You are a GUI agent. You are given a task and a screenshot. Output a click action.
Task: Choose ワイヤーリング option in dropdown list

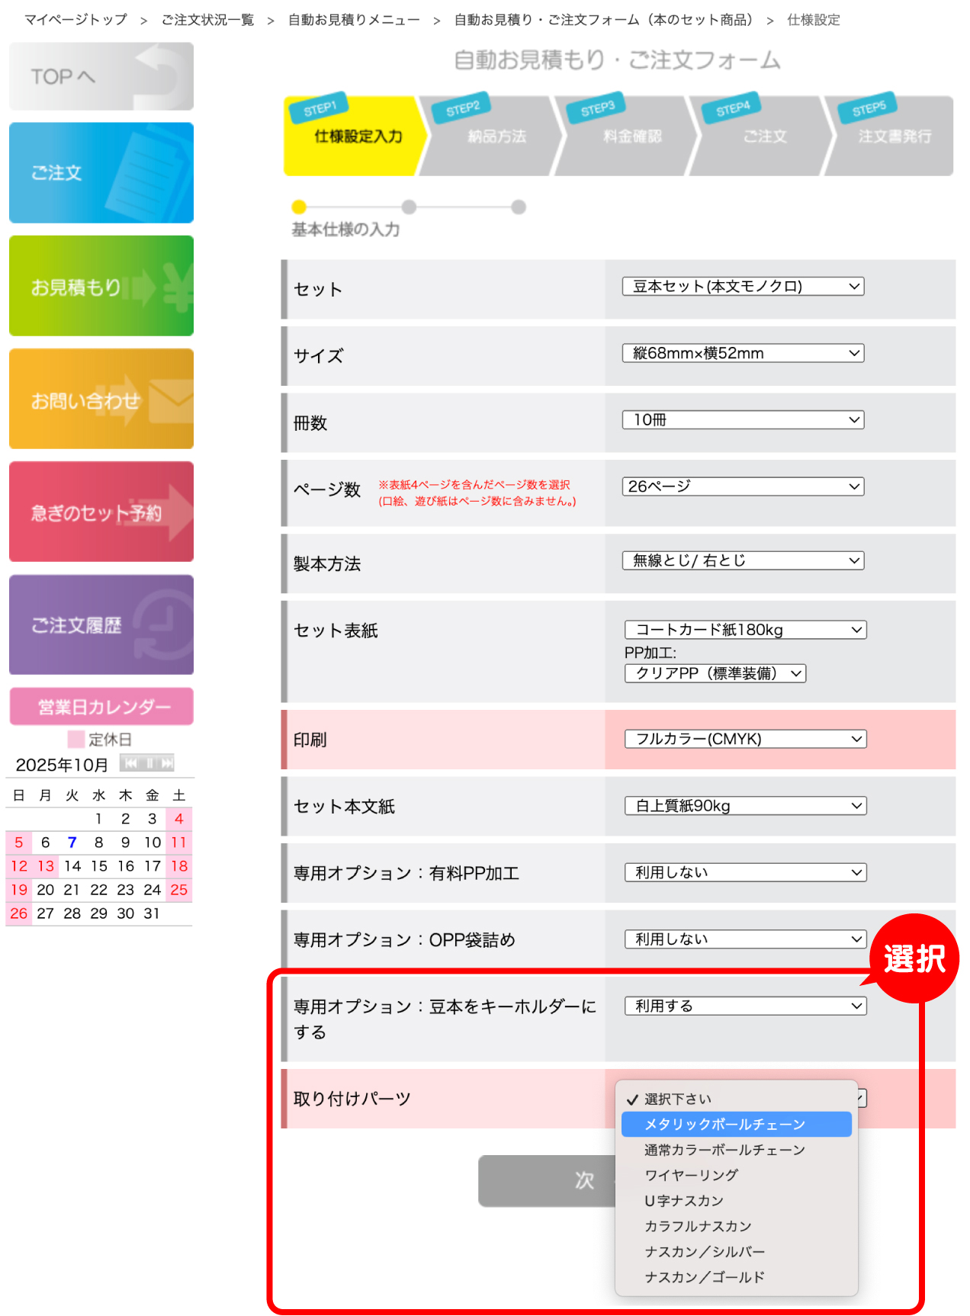[x=691, y=1175]
